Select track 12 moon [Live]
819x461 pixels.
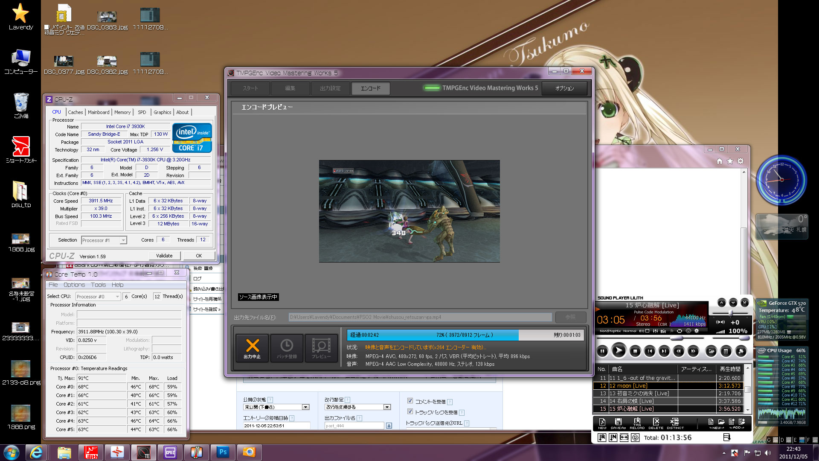point(668,385)
